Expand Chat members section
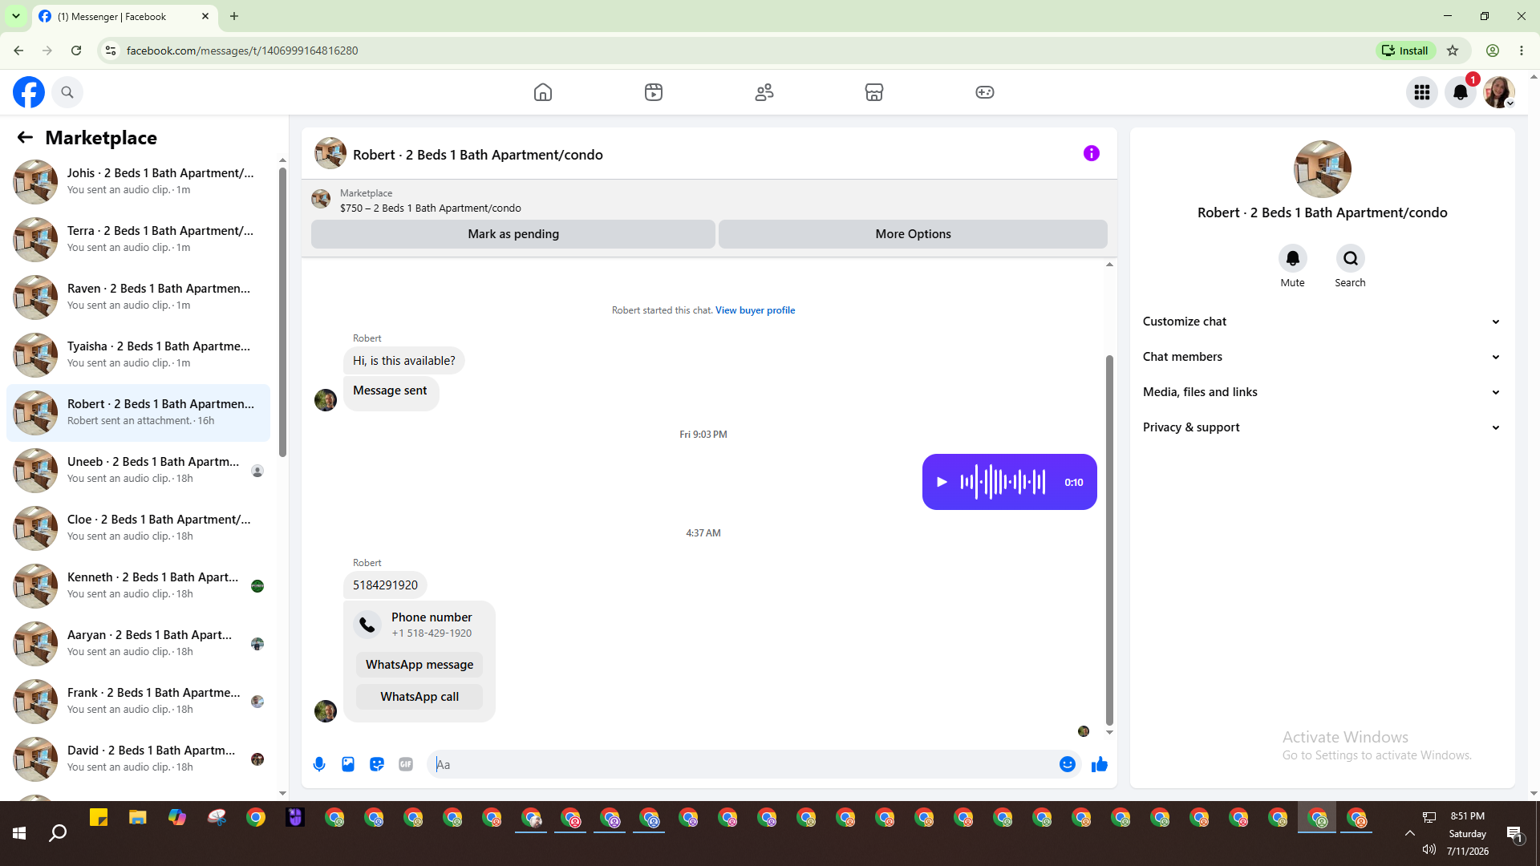1540x866 pixels. click(1322, 357)
